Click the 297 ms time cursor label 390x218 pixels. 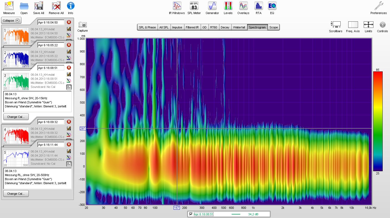(83, 128)
